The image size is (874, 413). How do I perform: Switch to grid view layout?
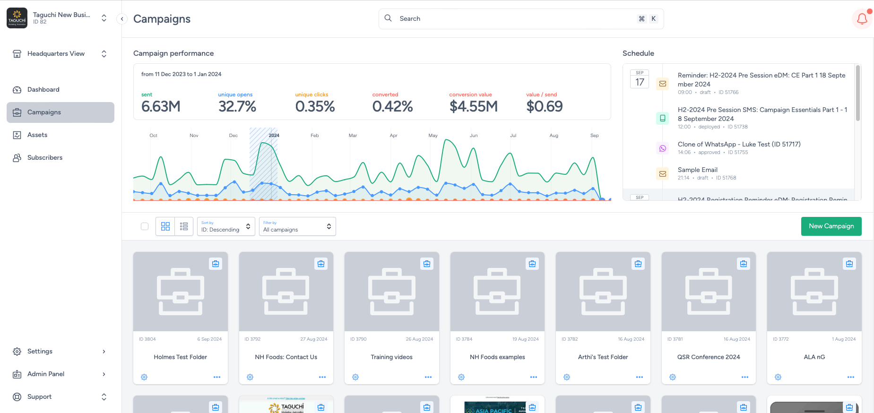click(x=165, y=226)
